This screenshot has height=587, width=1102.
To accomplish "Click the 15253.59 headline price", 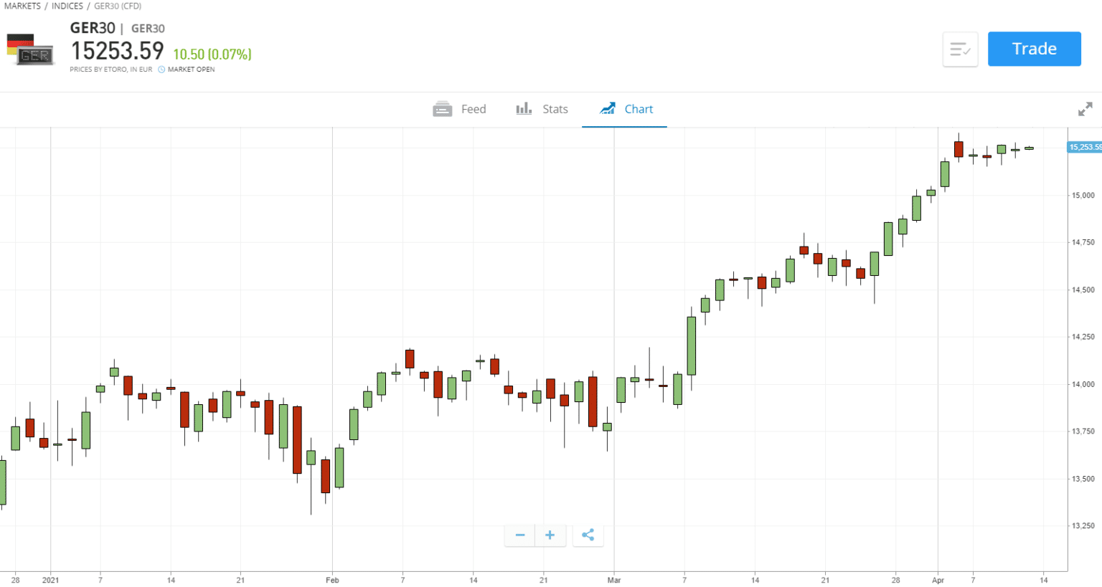I will coord(117,51).
